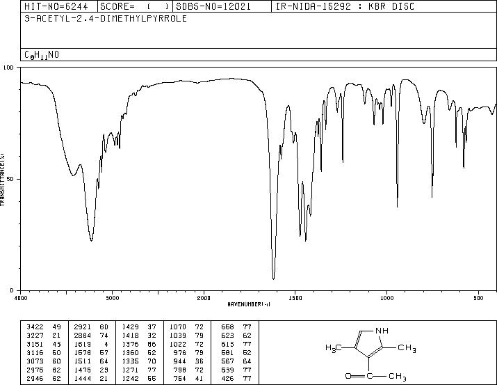Viewport: 497px width, 385px height.
Task: Click the 0 y-axis tick label
Action: [12, 290]
